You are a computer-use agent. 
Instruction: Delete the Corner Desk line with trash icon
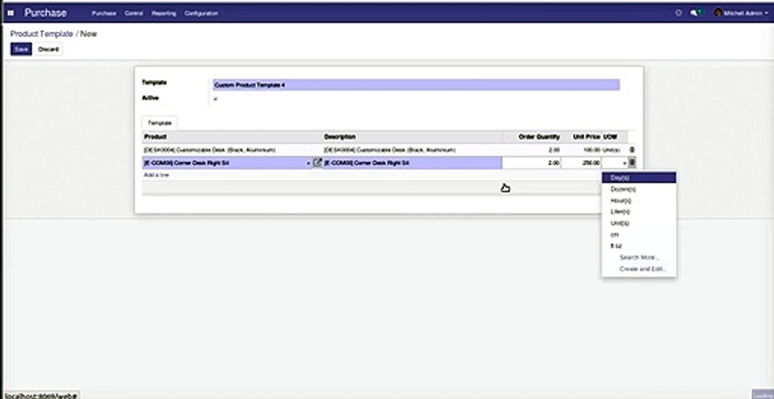pos(632,162)
